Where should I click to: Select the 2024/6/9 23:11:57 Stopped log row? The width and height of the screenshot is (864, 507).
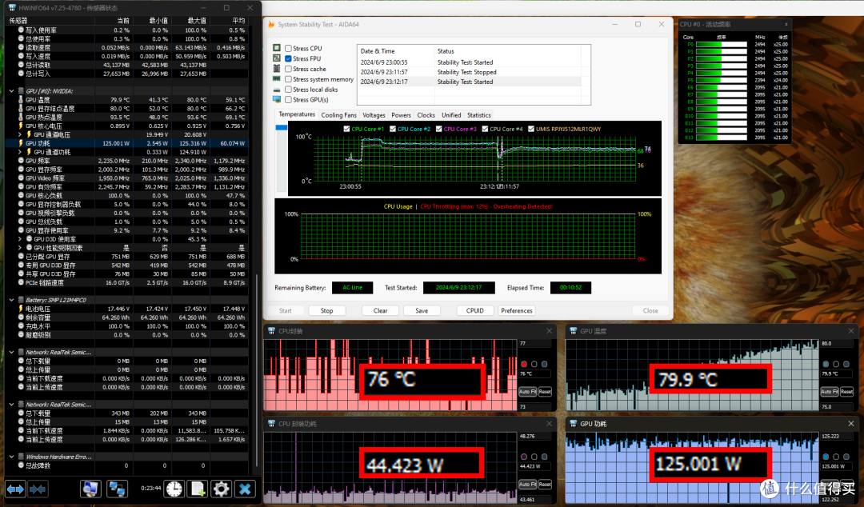pos(470,72)
